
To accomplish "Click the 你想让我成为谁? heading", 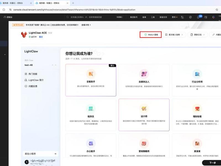I will [79, 53].
